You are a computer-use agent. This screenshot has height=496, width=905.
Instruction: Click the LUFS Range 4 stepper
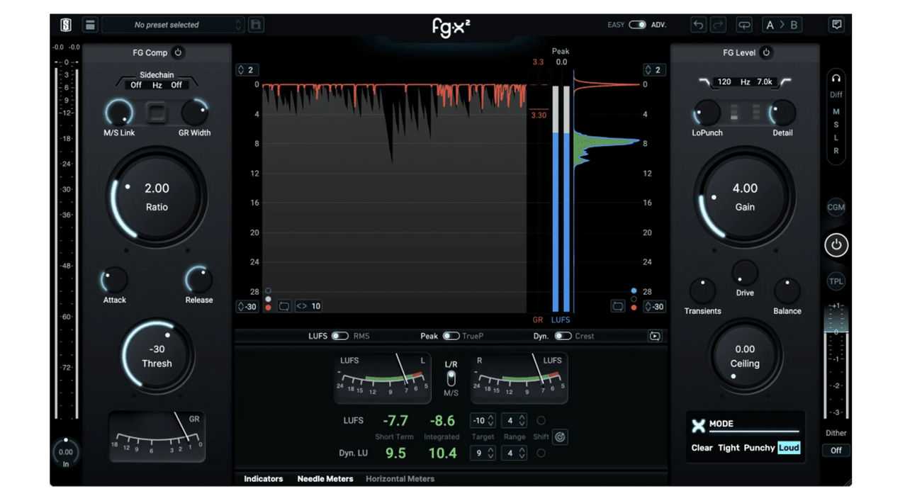pos(514,421)
